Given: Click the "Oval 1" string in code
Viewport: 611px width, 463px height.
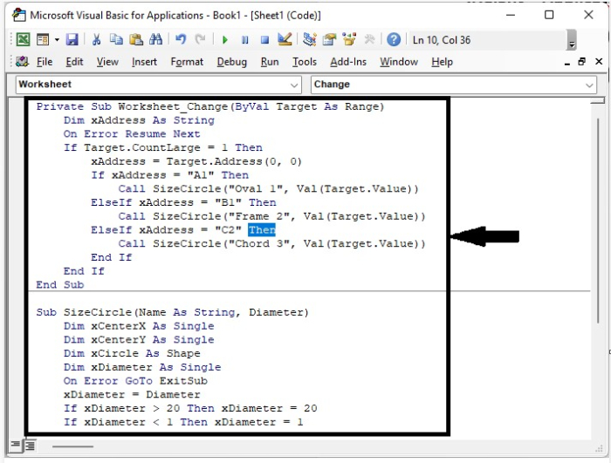Looking at the screenshot, I should [256, 189].
